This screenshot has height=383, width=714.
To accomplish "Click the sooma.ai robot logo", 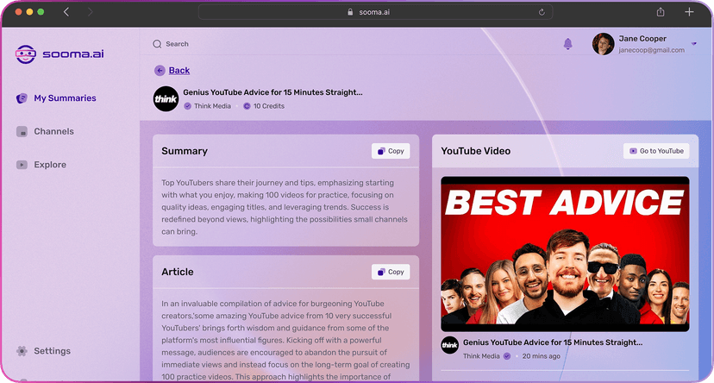I will (x=26, y=54).
